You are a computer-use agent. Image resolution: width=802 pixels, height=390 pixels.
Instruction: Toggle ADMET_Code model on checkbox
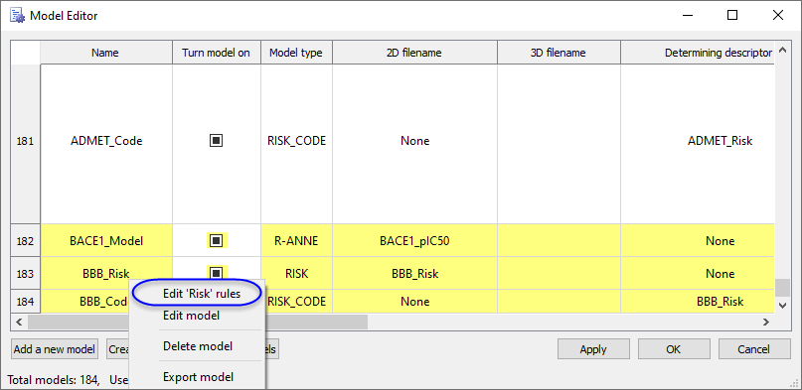(217, 140)
